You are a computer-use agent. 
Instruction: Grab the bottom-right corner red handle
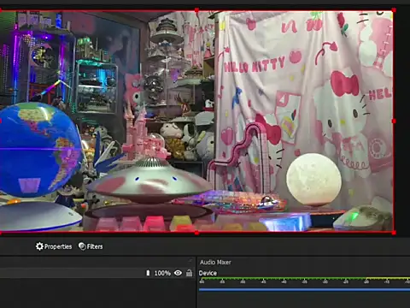click(394, 233)
